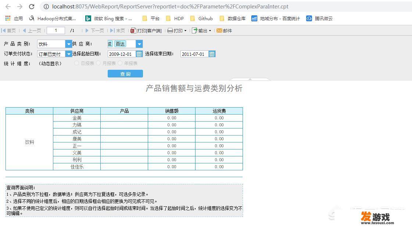The width and height of the screenshot is (412, 228).
Task: Click the 力锦 supplier cell
Action: pyautogui.click(x=77, y=125)
